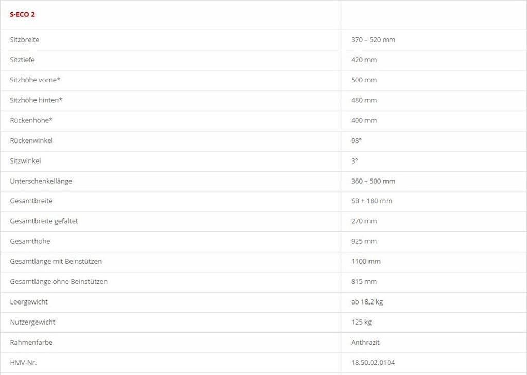Select the Gesamtbreite gefaltet label
This screenshot has height=375, width=527.
point(44,221)
